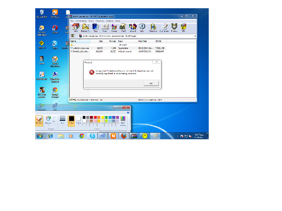This screenshot has width=282, height=211.
Task: Click the Test archive icon
Action: tap(96, 28)
